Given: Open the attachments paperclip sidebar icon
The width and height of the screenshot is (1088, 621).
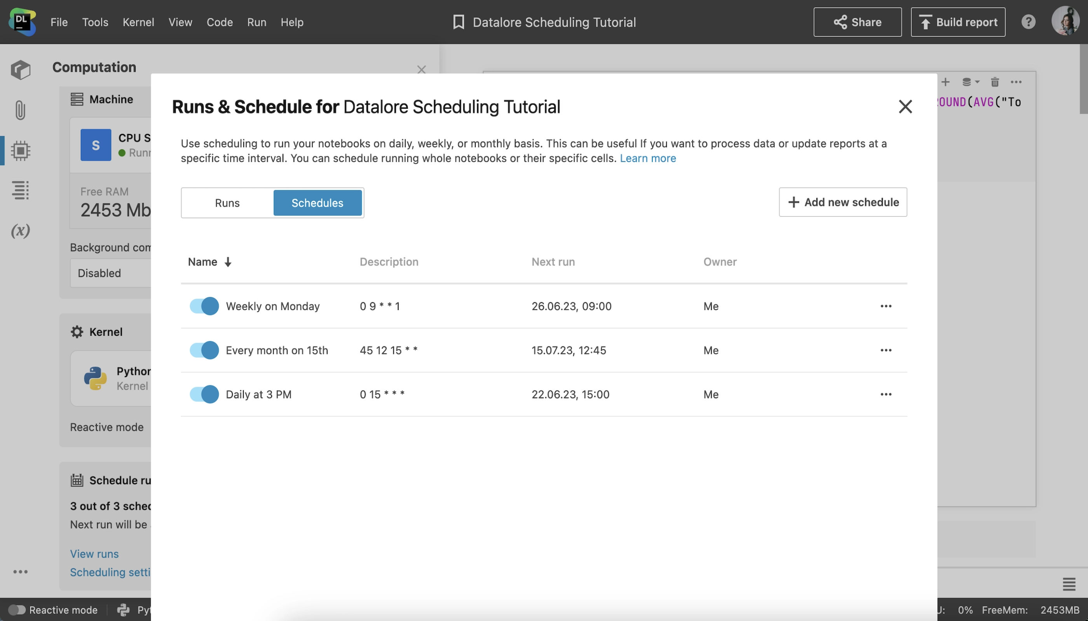Looking at the screenshot, I should (21, 110).
